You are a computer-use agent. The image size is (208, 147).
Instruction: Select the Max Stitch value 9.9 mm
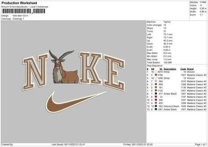pos(167,53)
